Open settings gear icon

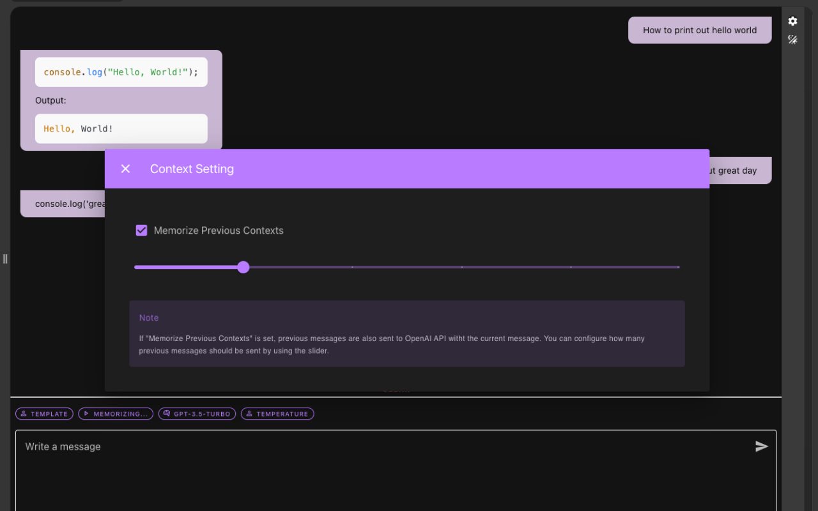pos(792,21)
